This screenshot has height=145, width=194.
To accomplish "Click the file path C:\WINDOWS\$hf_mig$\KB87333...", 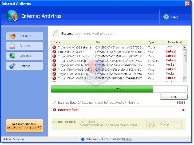I will [x=120, y=47].
